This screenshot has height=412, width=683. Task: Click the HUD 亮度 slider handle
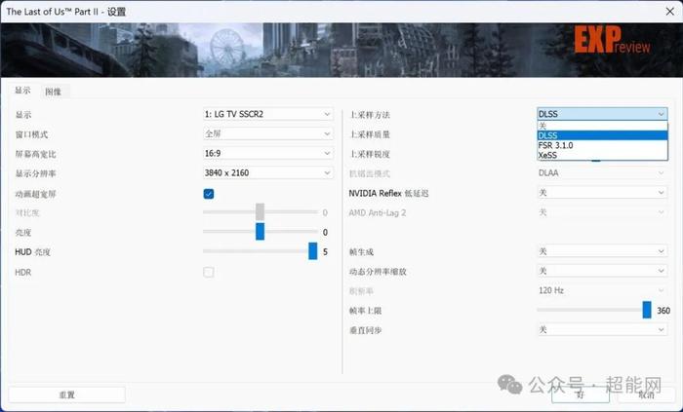pos(313,251)
